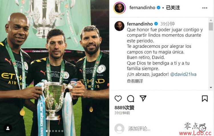Save post using the bookmark icon
214x136 pixels.
click(x=205, y=98)
